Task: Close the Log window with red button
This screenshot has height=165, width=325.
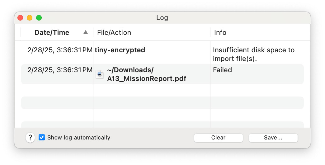Action: coord(20,18)
